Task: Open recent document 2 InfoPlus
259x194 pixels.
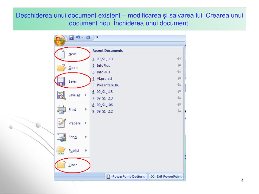Action: click(x=101, y=66)
